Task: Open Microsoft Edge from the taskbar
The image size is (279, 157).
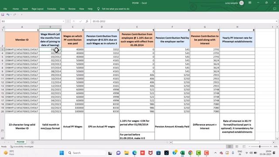Action: coord(135,153)
